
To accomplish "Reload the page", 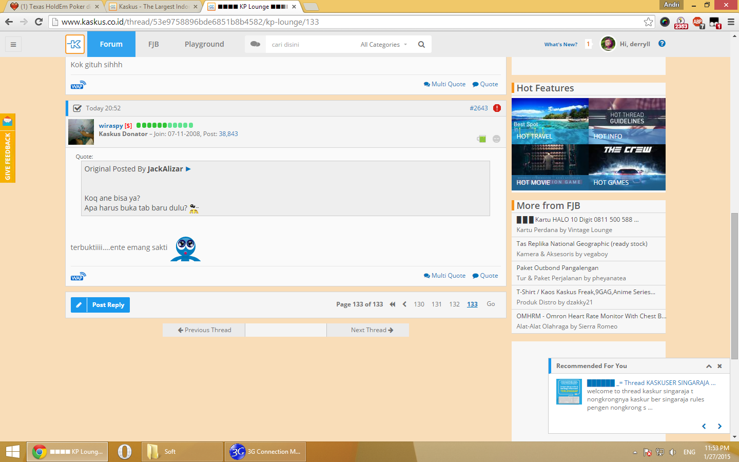I will coord(38,22).
